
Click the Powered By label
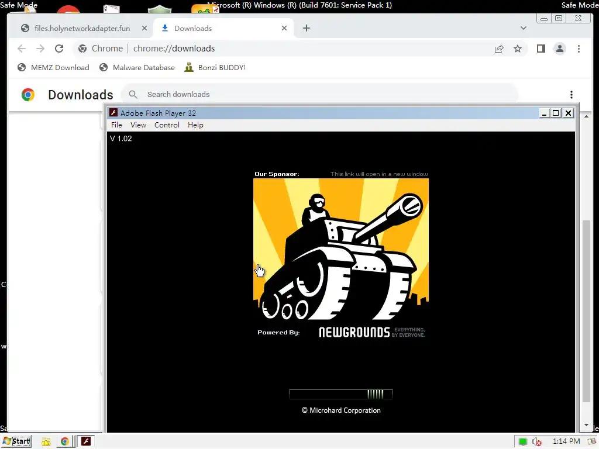[278, 332]
